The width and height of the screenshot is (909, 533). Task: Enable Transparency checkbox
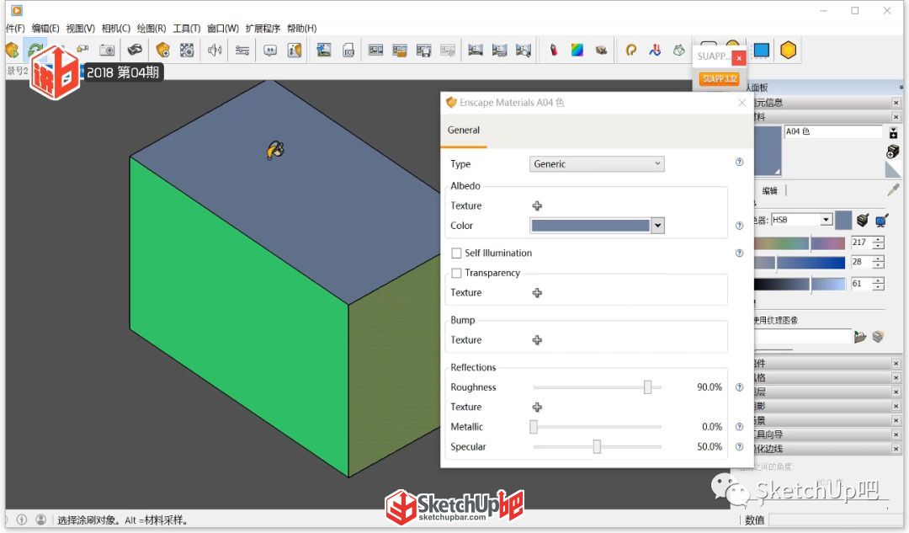pyautogui.click(x=456, y=273)
